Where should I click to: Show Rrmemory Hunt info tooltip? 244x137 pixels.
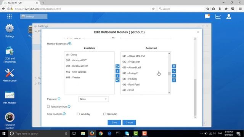coord(69,107)
